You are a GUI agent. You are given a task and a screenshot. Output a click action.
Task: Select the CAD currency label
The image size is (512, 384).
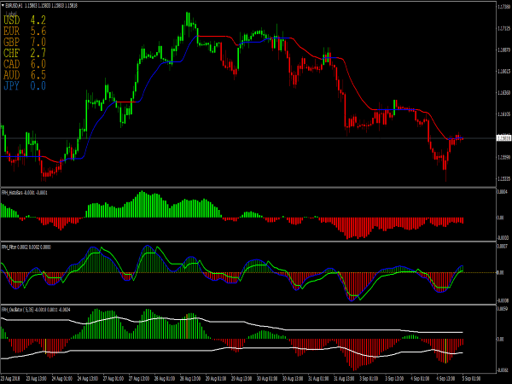pos(12,64)
